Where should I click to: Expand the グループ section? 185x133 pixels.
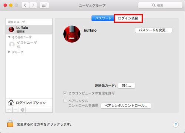coord(9,52)
